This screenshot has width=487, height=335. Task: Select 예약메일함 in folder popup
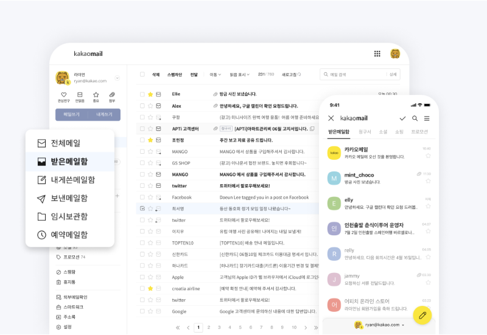click(70, 235)
